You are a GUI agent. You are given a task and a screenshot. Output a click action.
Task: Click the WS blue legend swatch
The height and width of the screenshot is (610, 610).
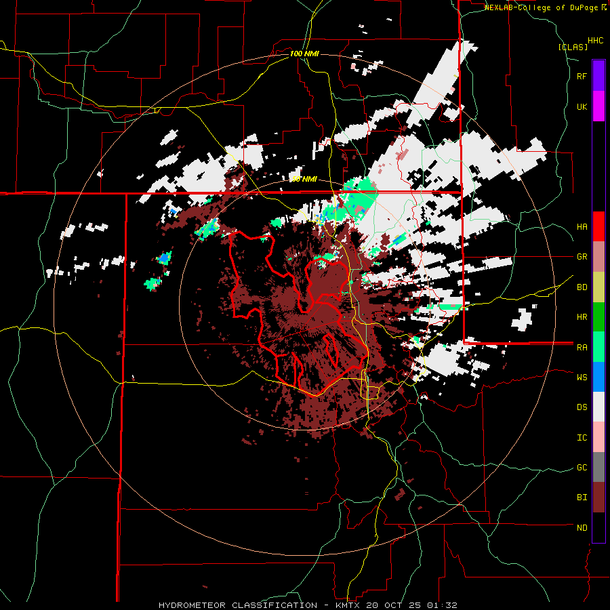598,377
